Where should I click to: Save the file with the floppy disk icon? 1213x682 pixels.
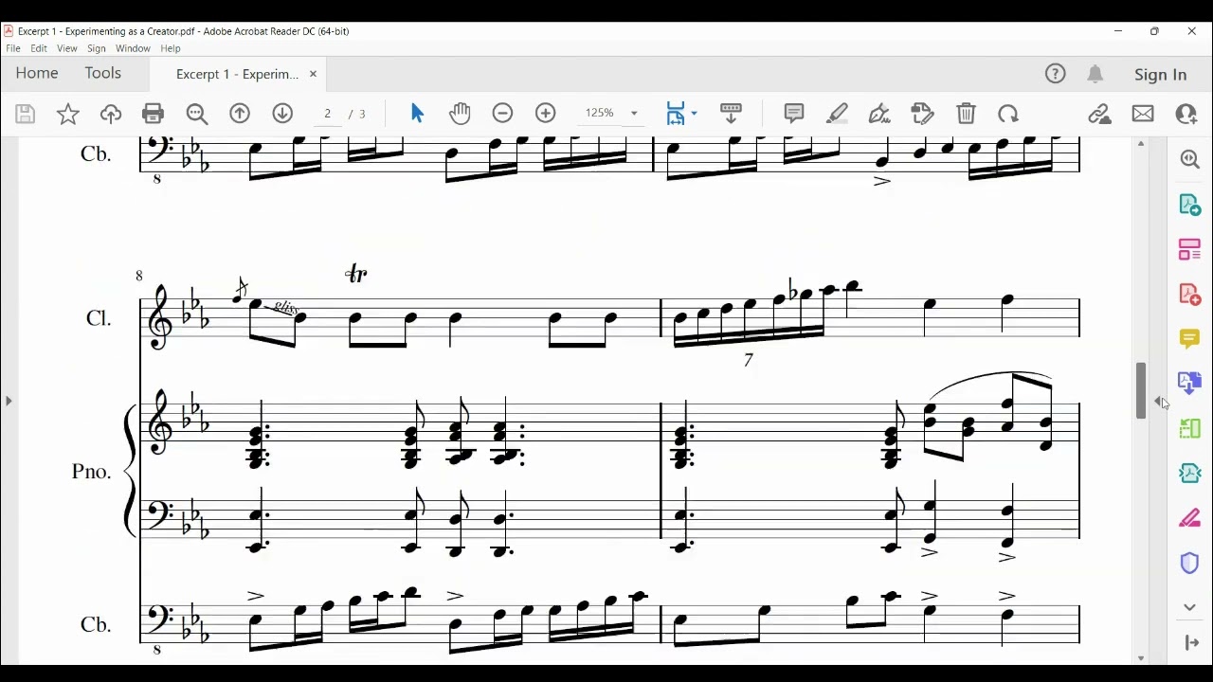(x=26, y=114)
